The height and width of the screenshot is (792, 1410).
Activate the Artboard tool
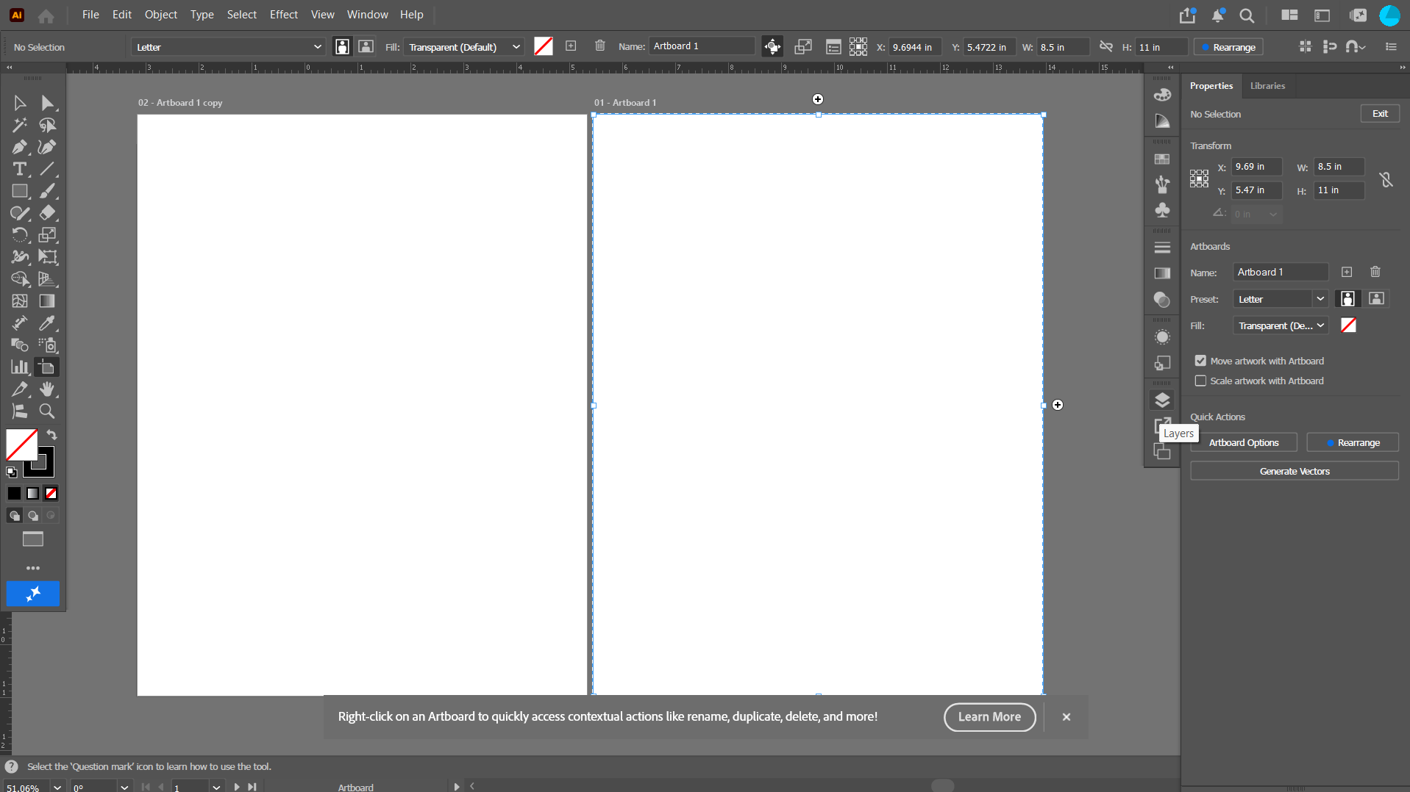47,367
